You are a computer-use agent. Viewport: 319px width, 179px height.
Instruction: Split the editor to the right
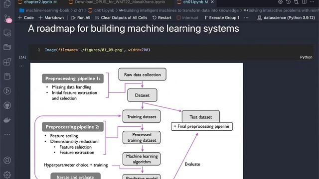(x=304, y=2)
